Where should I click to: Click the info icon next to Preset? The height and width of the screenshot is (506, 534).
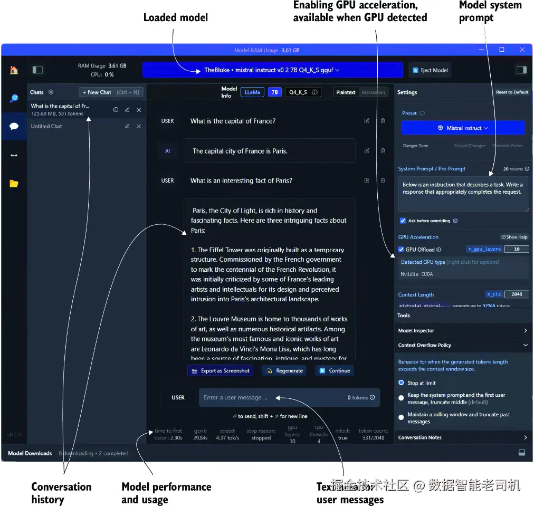click(x=422, y=113)
